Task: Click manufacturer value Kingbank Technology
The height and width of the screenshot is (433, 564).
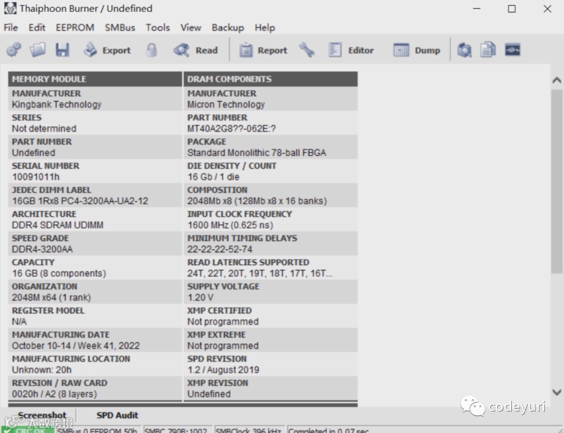Action: pos(56,105)
